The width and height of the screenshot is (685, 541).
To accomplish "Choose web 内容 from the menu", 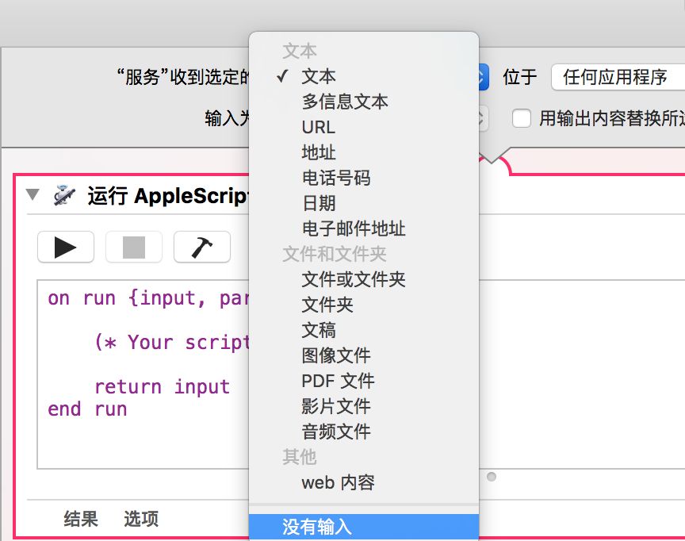I will [363, 482].
